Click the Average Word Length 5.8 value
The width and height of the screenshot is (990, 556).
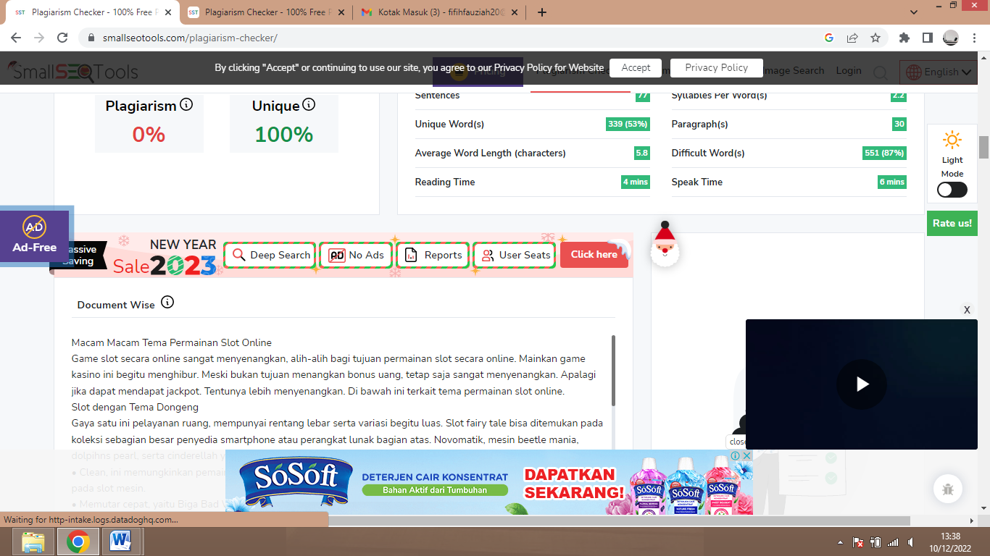(642, 153)
